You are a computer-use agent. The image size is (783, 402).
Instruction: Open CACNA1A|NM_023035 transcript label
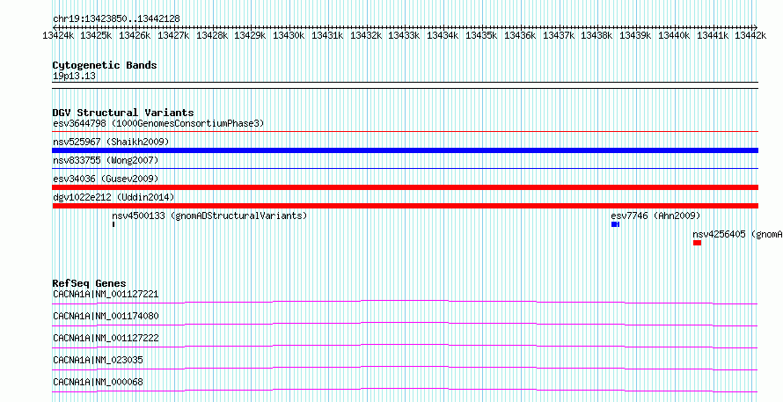tap(98, 360)
